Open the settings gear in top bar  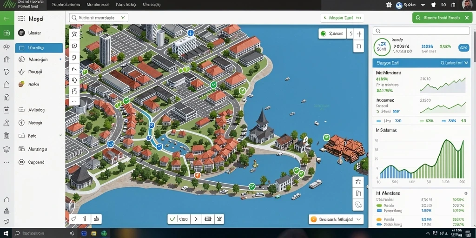click(389, 5)
